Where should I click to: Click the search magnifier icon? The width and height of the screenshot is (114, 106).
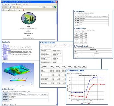click(52, 7)
